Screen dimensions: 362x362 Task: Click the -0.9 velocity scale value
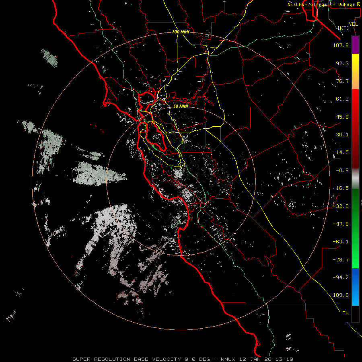342,171
